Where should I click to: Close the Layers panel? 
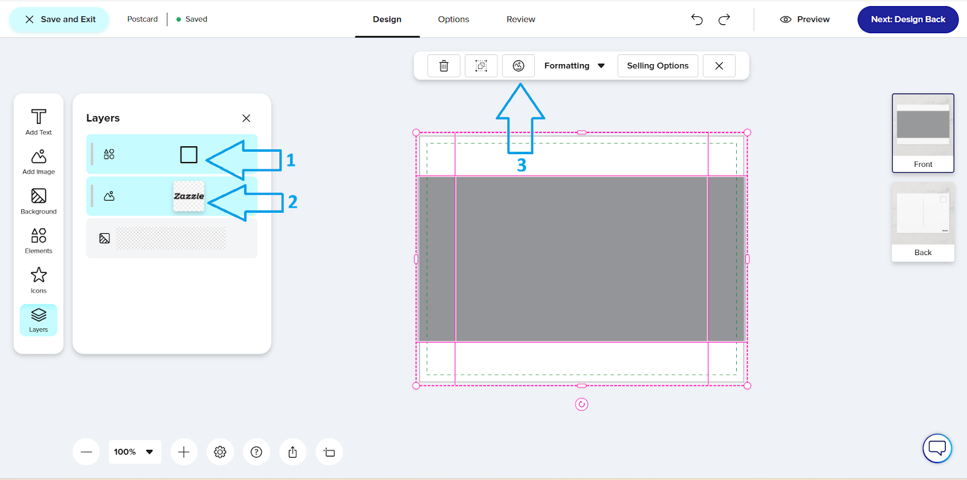(246, 118)
